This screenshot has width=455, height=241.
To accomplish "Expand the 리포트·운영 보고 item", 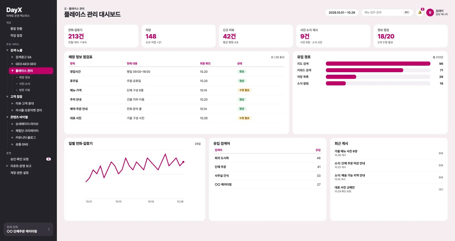I will click(x=7, y=166).
